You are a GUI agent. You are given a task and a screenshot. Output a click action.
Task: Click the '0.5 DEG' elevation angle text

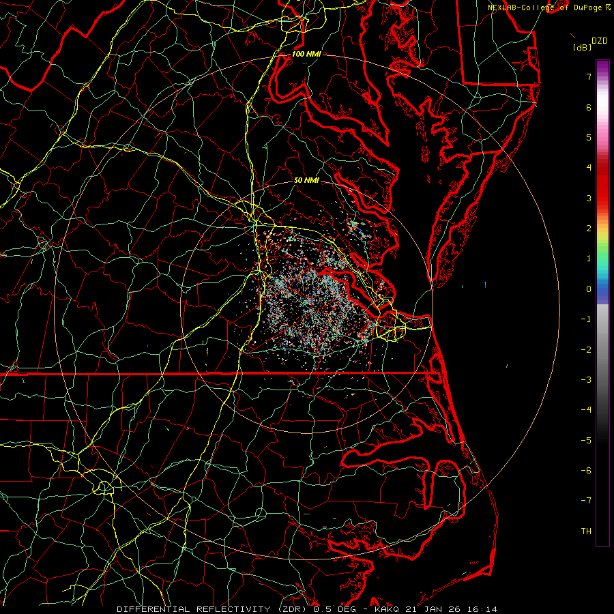pyautogui.click(x=335, y=609)
